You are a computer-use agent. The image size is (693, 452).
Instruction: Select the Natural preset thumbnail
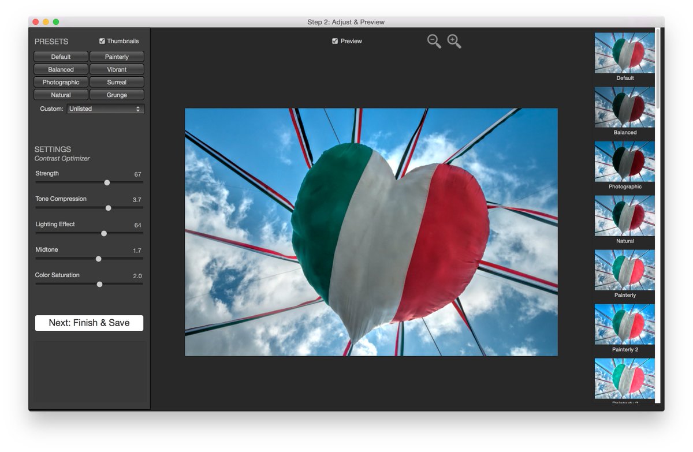pos(624,216)
